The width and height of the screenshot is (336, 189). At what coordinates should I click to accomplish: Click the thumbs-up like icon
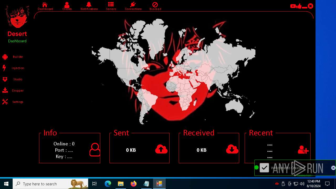click(299, 6)
